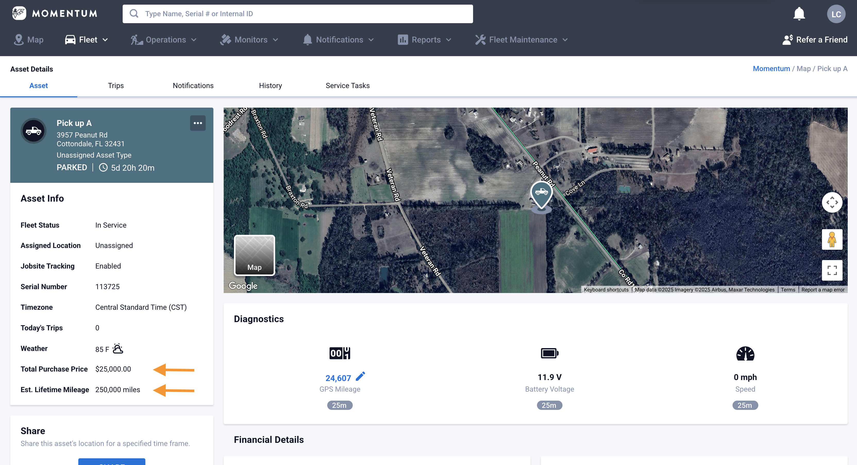Click the Momentum logo icon
Viewport: 857px width, 465px height.
pyautogui.click(x=19, y=13)
